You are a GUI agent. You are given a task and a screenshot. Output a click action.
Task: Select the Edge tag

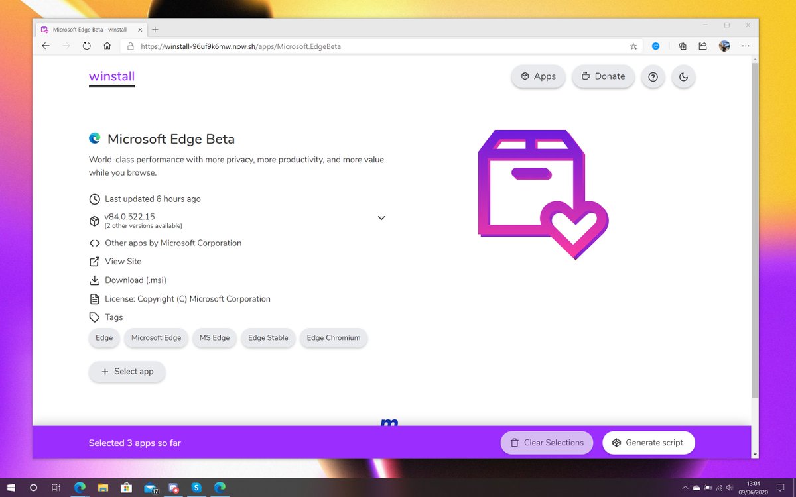point(104,338)
